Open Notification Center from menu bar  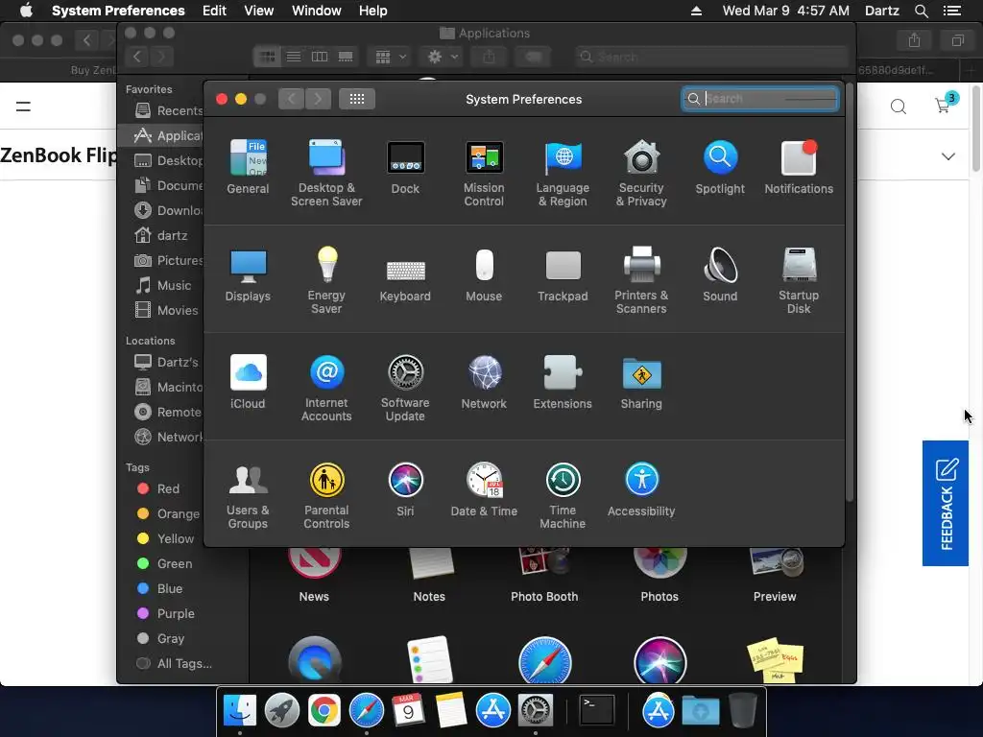click(x=952, y=11)
